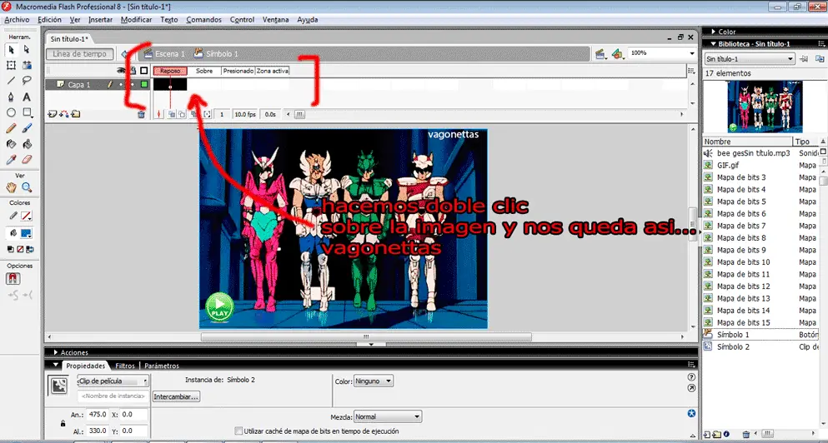Click Símbolo 1 in the edit bar
The width and height of the screenshot is (828, 443).
coord(216,54)
